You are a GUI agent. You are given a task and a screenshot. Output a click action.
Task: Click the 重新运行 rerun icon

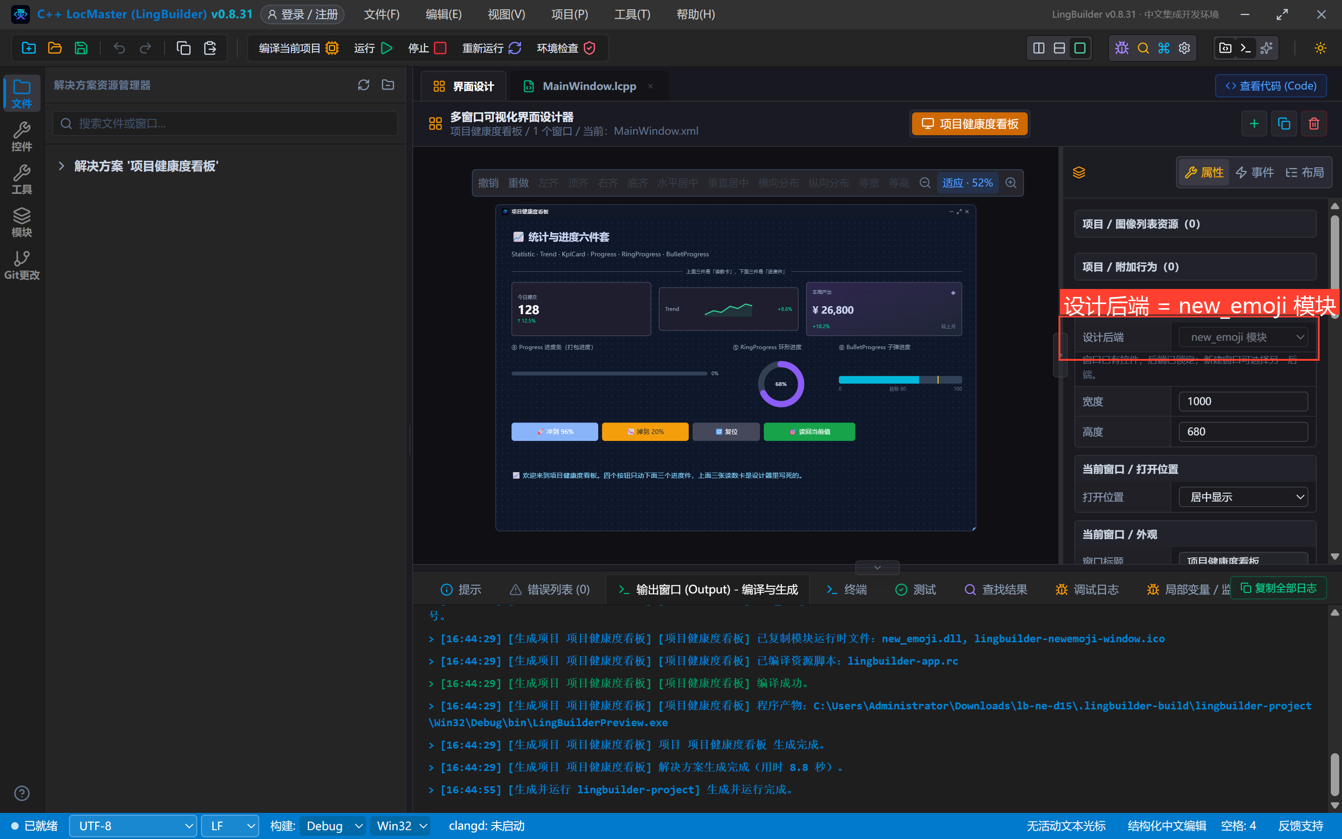click(x=514, y=48)
